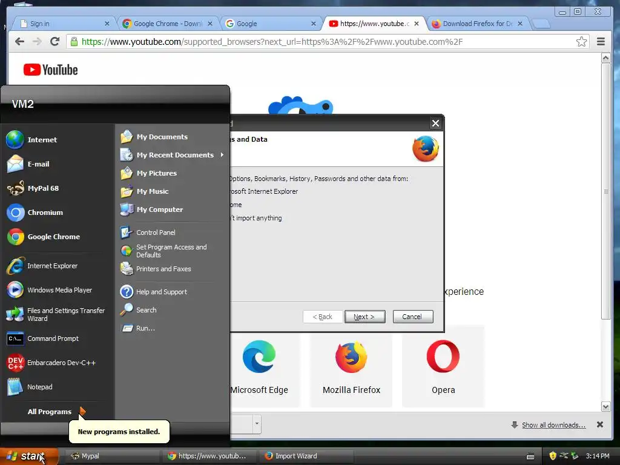Open the Chrome hamburger menu
620x465 pixels.
coord(601,42)
